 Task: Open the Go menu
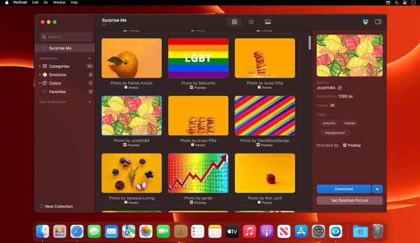(x=46, y=3)
